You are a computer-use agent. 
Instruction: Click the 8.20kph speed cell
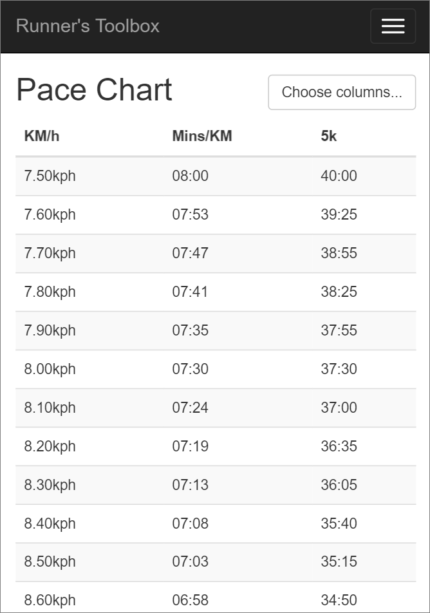[50, 446]
